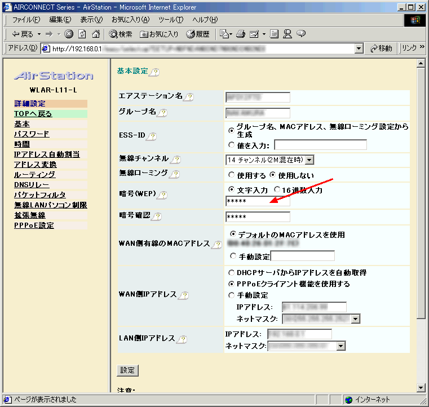Click help icon for ESS-ID
Image resolution: width=429 pixels, height=407 pixels.
tap(152, 136)
